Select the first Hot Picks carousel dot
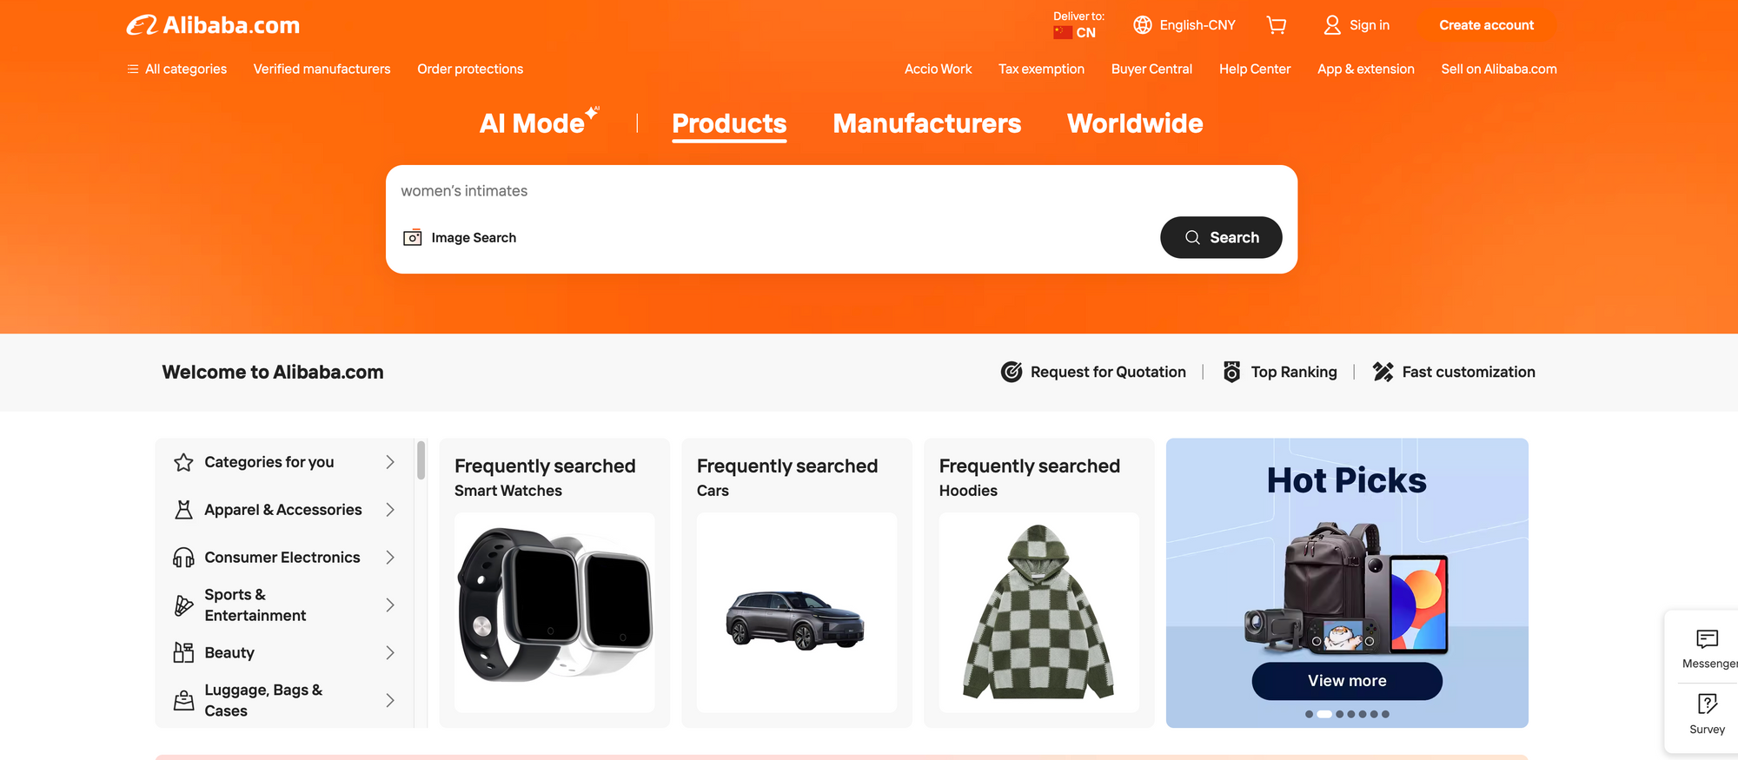The width and height of the screenshot is (1738, 760). click(x=1309, y=714)
